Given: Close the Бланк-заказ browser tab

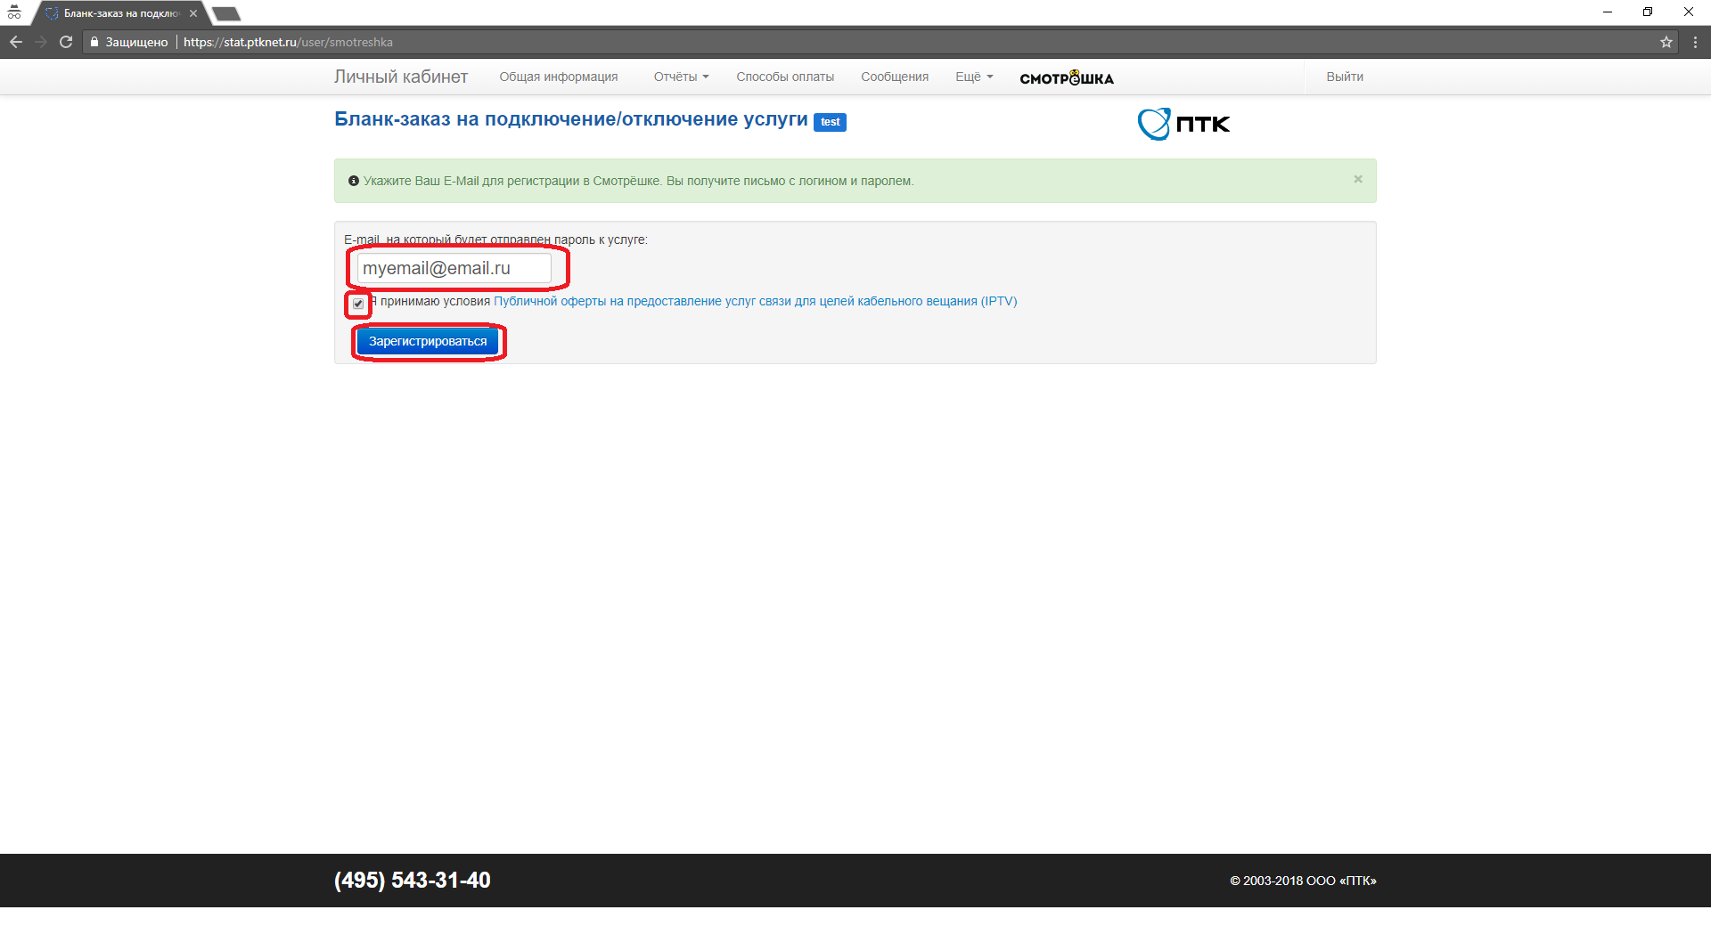Looking at the screenshot, I should click(x=193, y=13).
